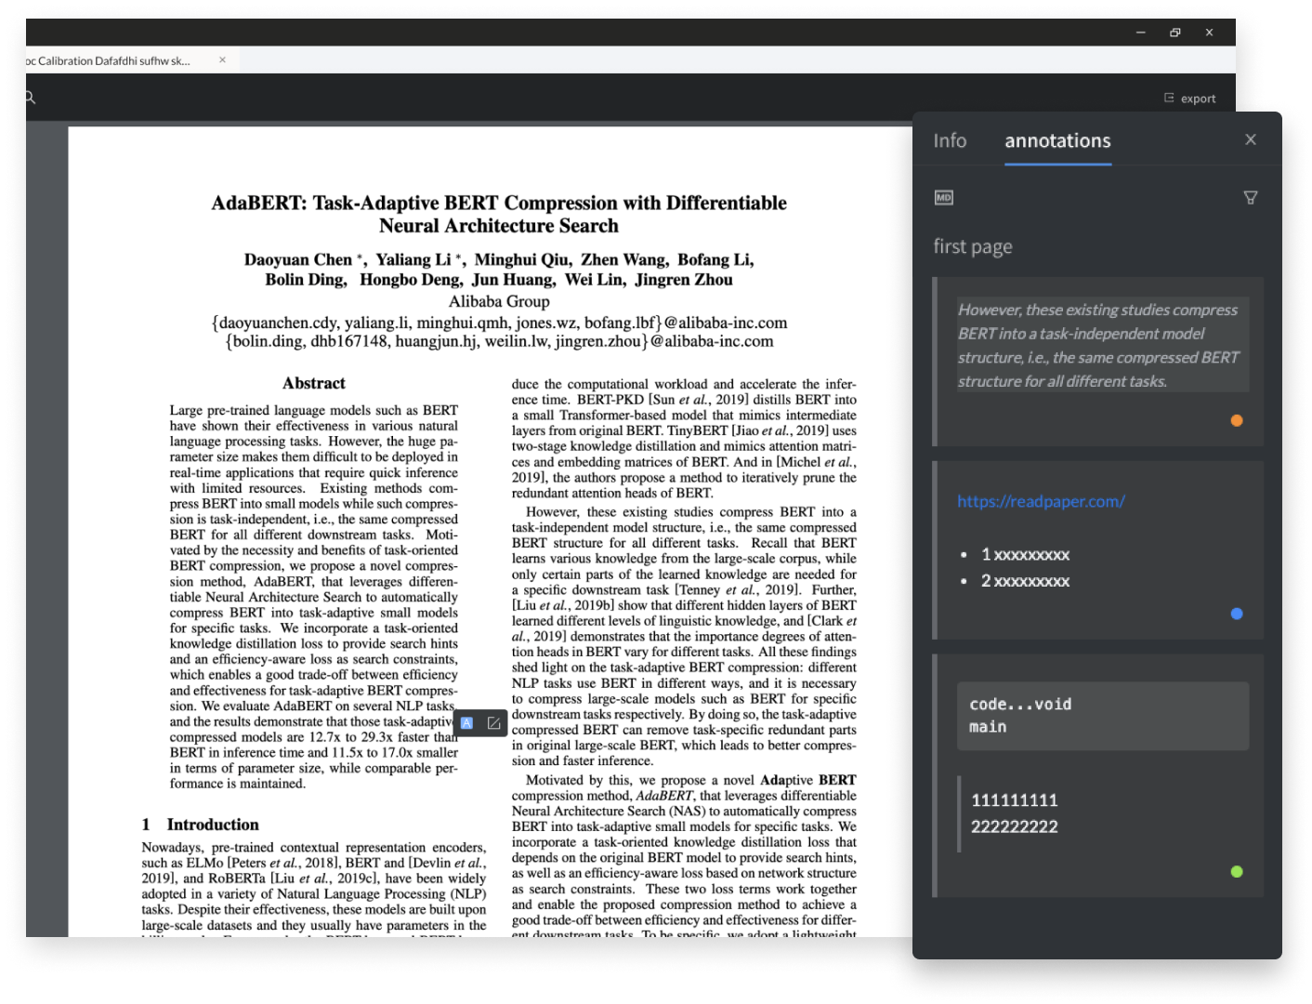The width and height of the screenshot is (1312, 1004).
Task: Click the export button
Action: (1189, 98)
